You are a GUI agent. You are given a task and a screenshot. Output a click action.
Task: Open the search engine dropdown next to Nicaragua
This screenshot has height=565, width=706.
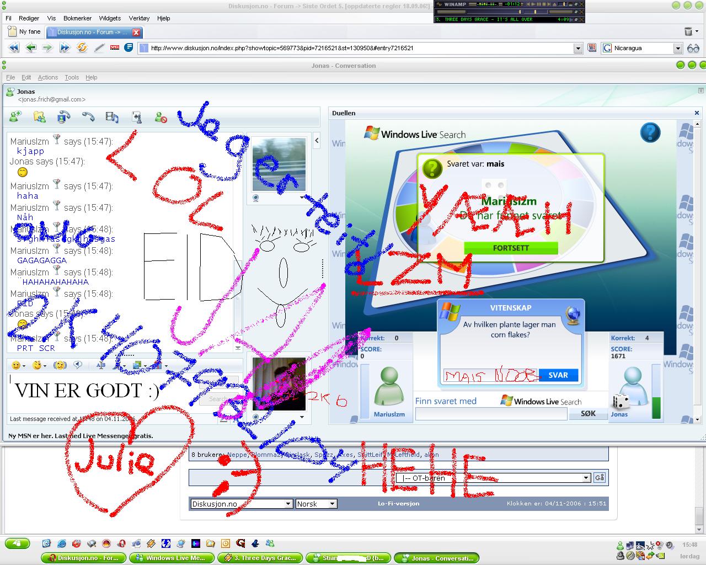point(678,49)
